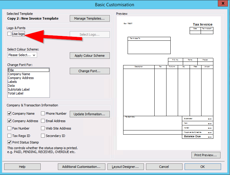Check the Phone Number option
This screenshot has height=175, width=230.
(43, 113)
